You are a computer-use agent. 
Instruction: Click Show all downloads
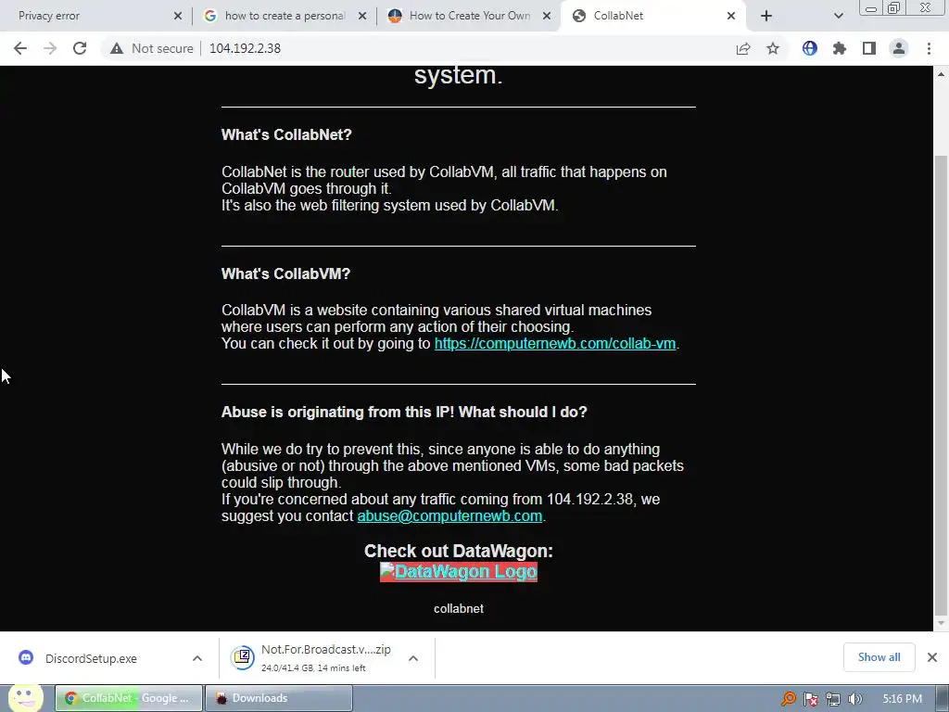pos(879,657)
